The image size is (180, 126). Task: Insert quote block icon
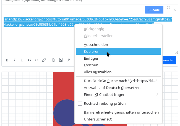click(x=29, y=60)
